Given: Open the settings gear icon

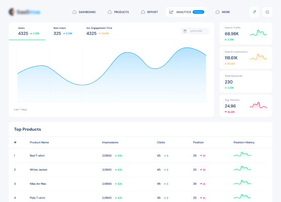Looking at the screenshot, I should click(x=267, y=12).
